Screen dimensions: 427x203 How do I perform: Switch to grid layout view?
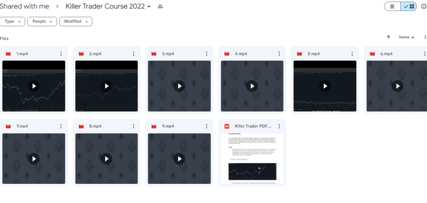point(409,6)
